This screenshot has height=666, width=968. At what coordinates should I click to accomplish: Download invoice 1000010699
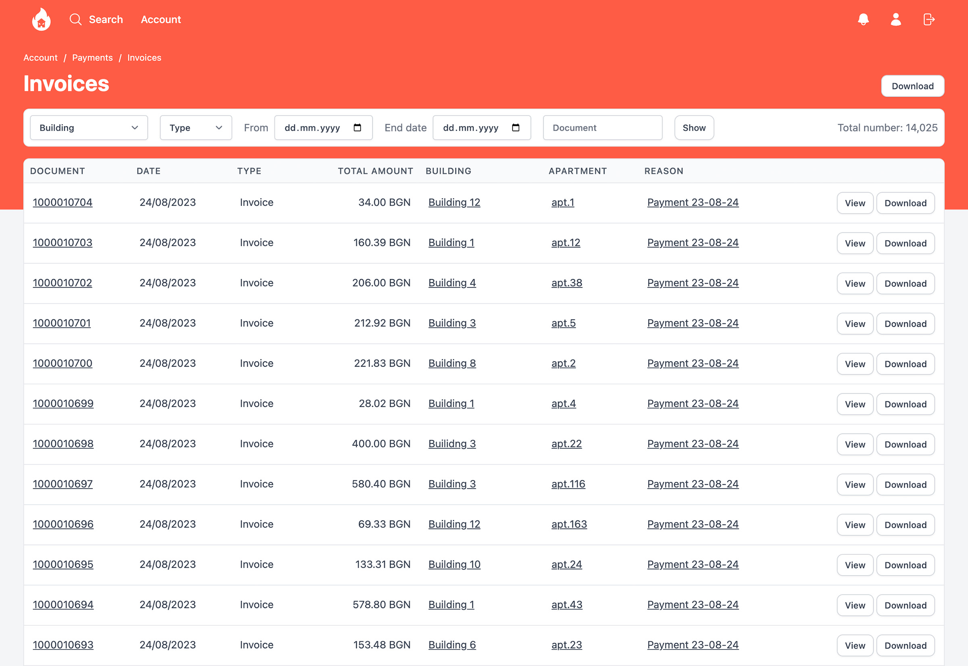[x=905, y=404]
